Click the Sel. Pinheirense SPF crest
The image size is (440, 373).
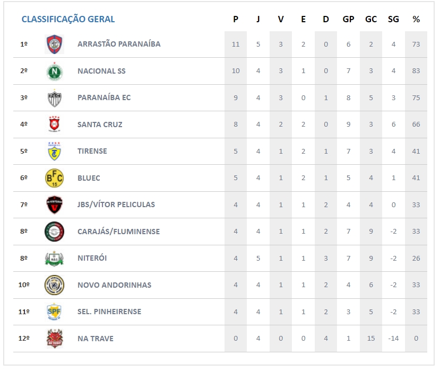tap(54, 312)
